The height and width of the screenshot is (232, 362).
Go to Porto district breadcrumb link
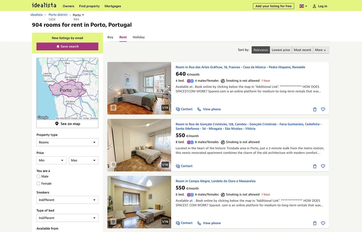click(58, 14)
